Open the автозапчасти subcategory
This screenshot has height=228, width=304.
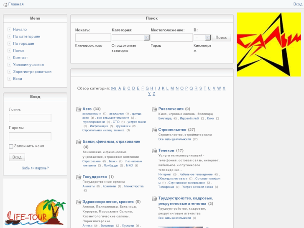[92, 114]
